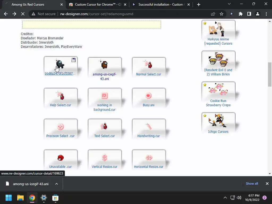Open a new browser tab
This screenshot has height=204, width=272.
(199, 5)
